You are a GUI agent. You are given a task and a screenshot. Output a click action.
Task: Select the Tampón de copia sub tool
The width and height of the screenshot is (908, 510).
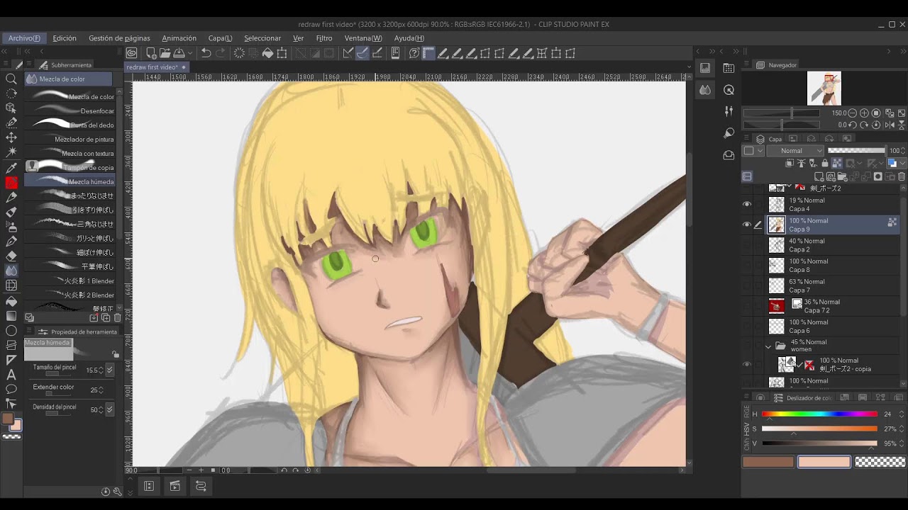pos(71,168)
